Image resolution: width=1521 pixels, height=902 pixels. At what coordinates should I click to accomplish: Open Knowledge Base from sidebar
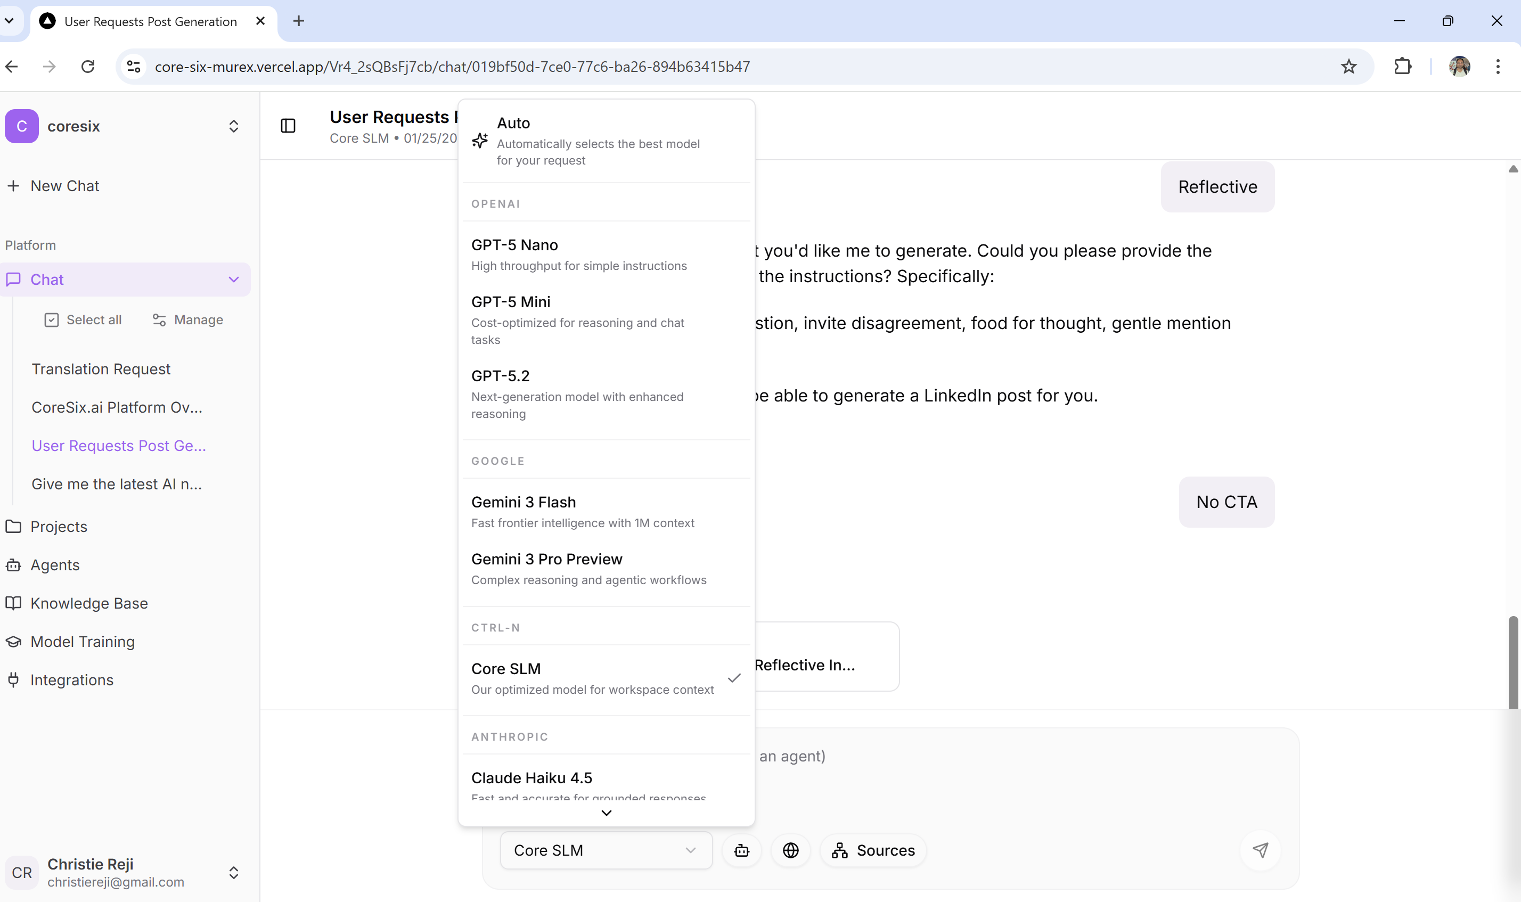point(89,603)
